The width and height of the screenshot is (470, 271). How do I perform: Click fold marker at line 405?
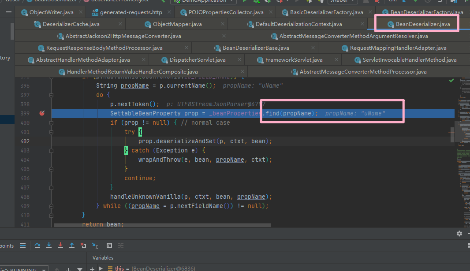point(51,169)
